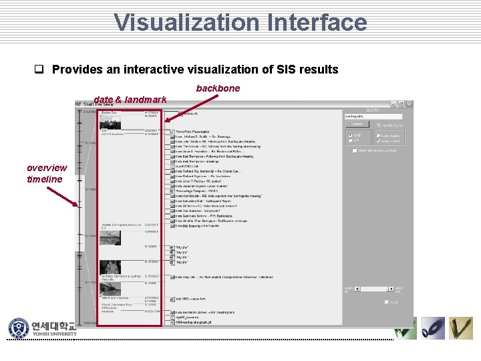The image size is (481, 361).
Task: Open mail icon for Richard Roy Bamberdy message
Action: (173, 171)
